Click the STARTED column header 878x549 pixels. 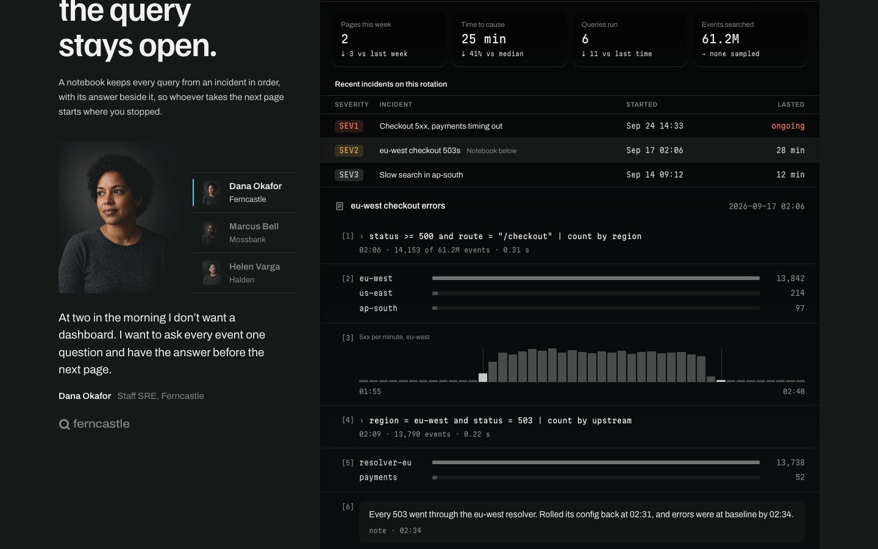[641, 105]
